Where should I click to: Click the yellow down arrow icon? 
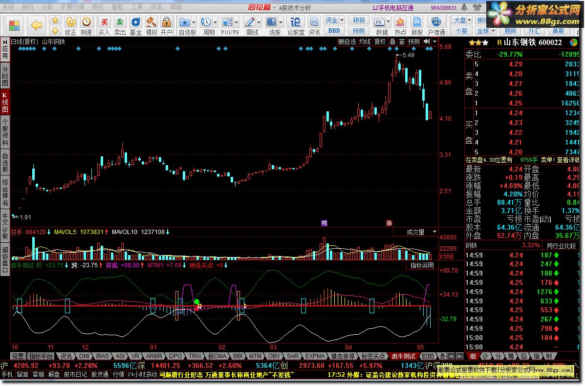click(x=55, y=31)
